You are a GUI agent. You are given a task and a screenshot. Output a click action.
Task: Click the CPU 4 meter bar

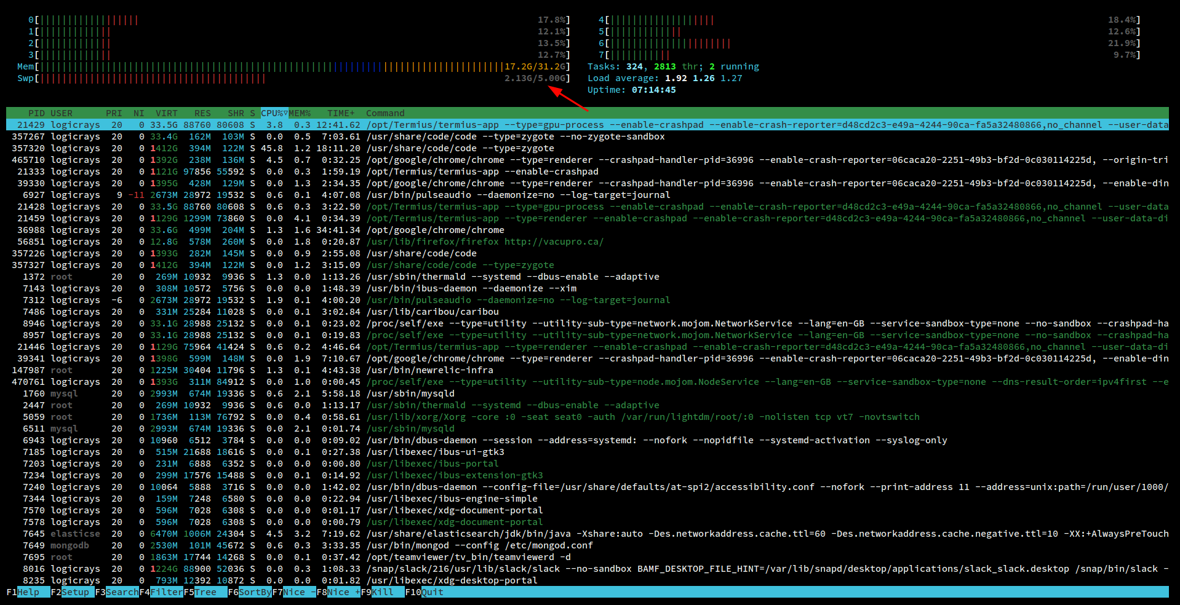click(x=869, y=20)
